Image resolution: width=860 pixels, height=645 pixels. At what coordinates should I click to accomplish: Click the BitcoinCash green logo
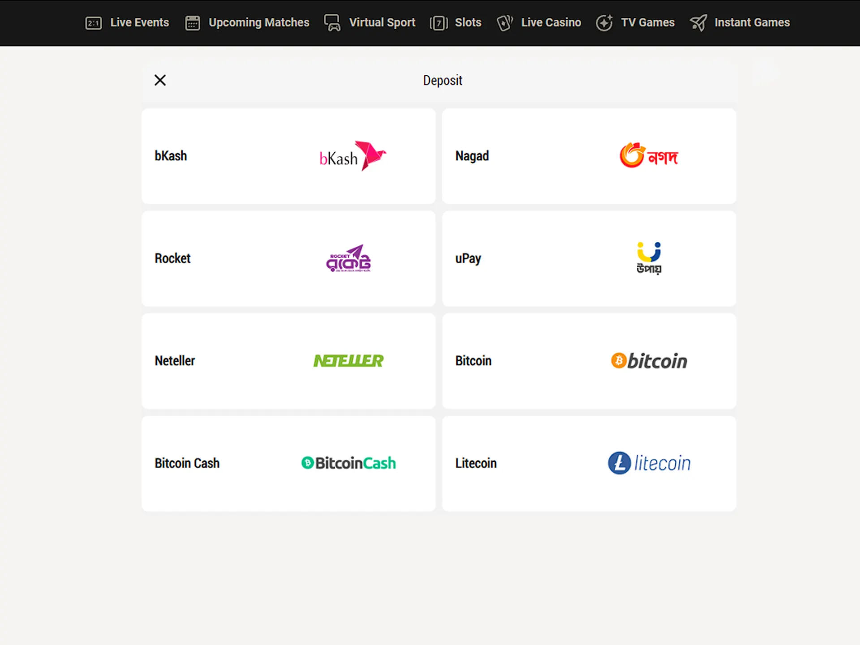click(348, 463)
